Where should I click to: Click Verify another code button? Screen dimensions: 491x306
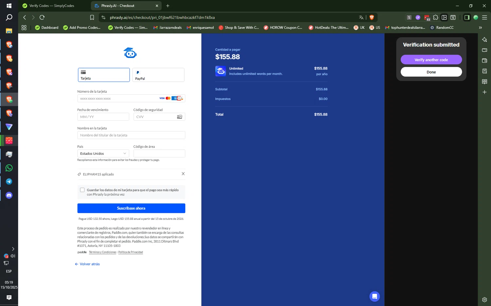(431, 60)
